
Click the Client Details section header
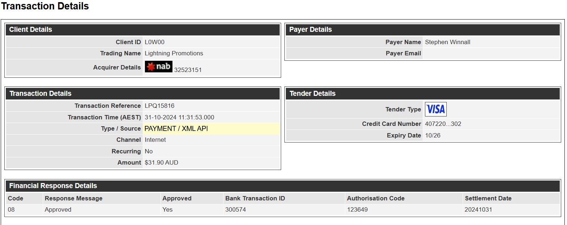point(143,30)
